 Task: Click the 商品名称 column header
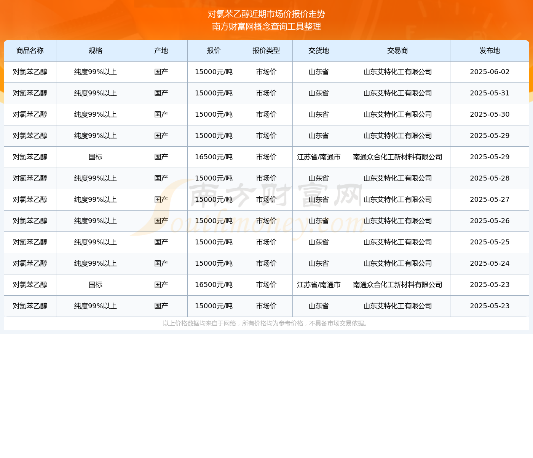30,51
